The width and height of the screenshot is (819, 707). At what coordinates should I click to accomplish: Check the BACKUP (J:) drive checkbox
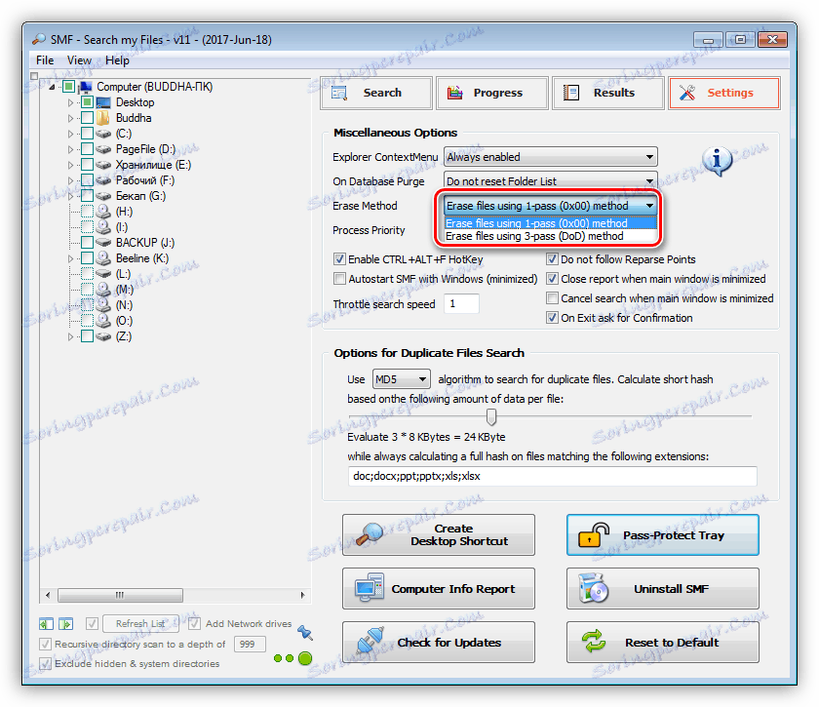point(87,243)
